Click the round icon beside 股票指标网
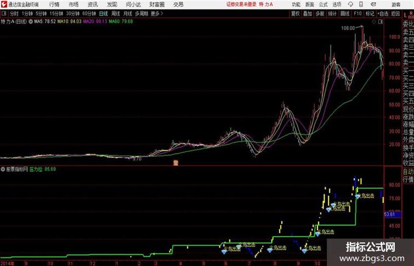414x266 pixels. 3,169
